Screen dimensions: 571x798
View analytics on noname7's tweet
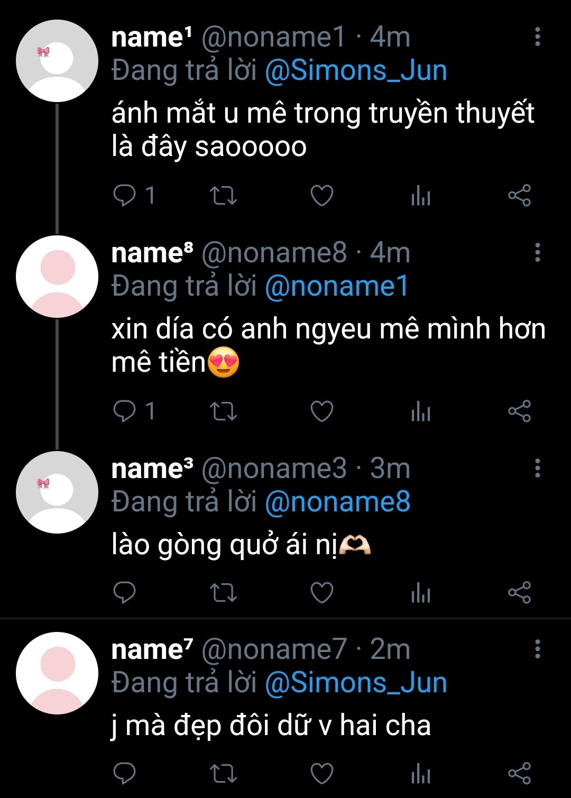pos(420,774)
